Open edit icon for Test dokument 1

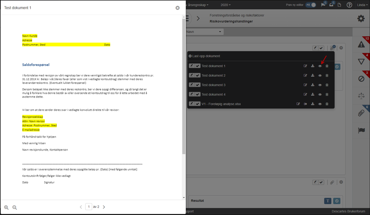point(305,66)
